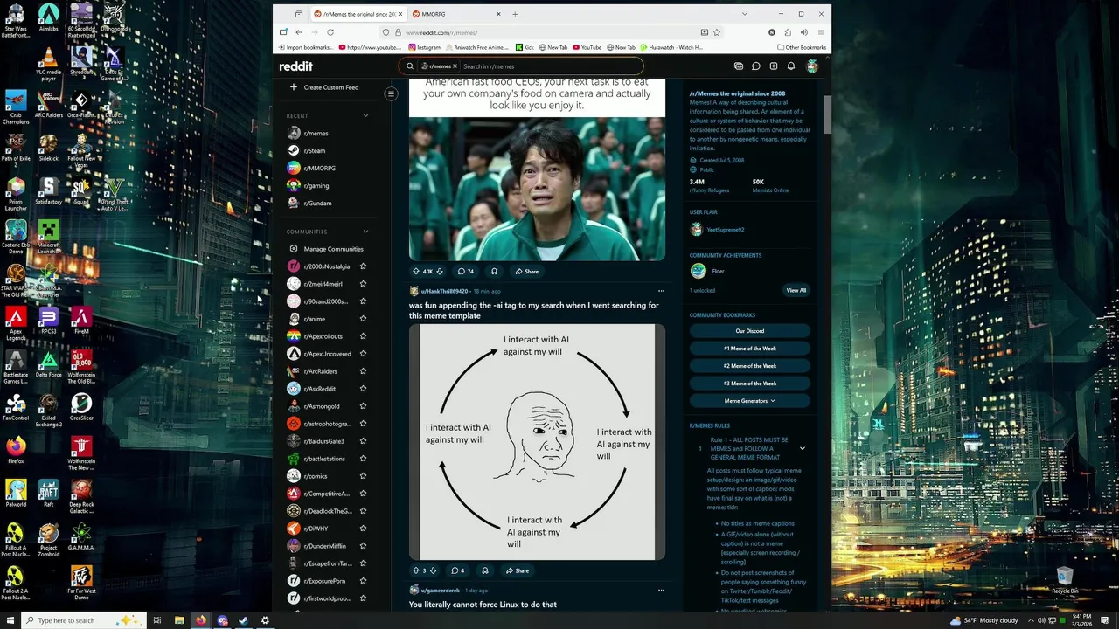Favorite r/2000sNostalgia with its star
The image size is (1119, 629).
(363, 266)
